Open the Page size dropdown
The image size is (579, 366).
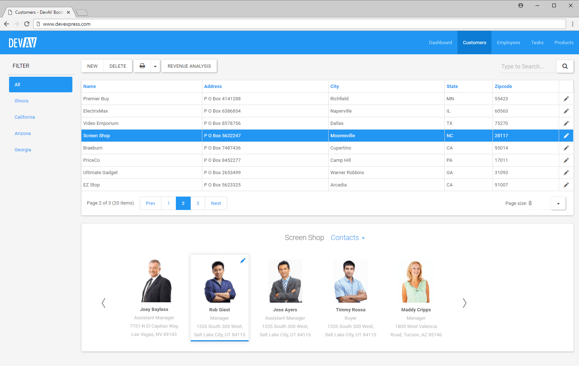coord(558,203)
